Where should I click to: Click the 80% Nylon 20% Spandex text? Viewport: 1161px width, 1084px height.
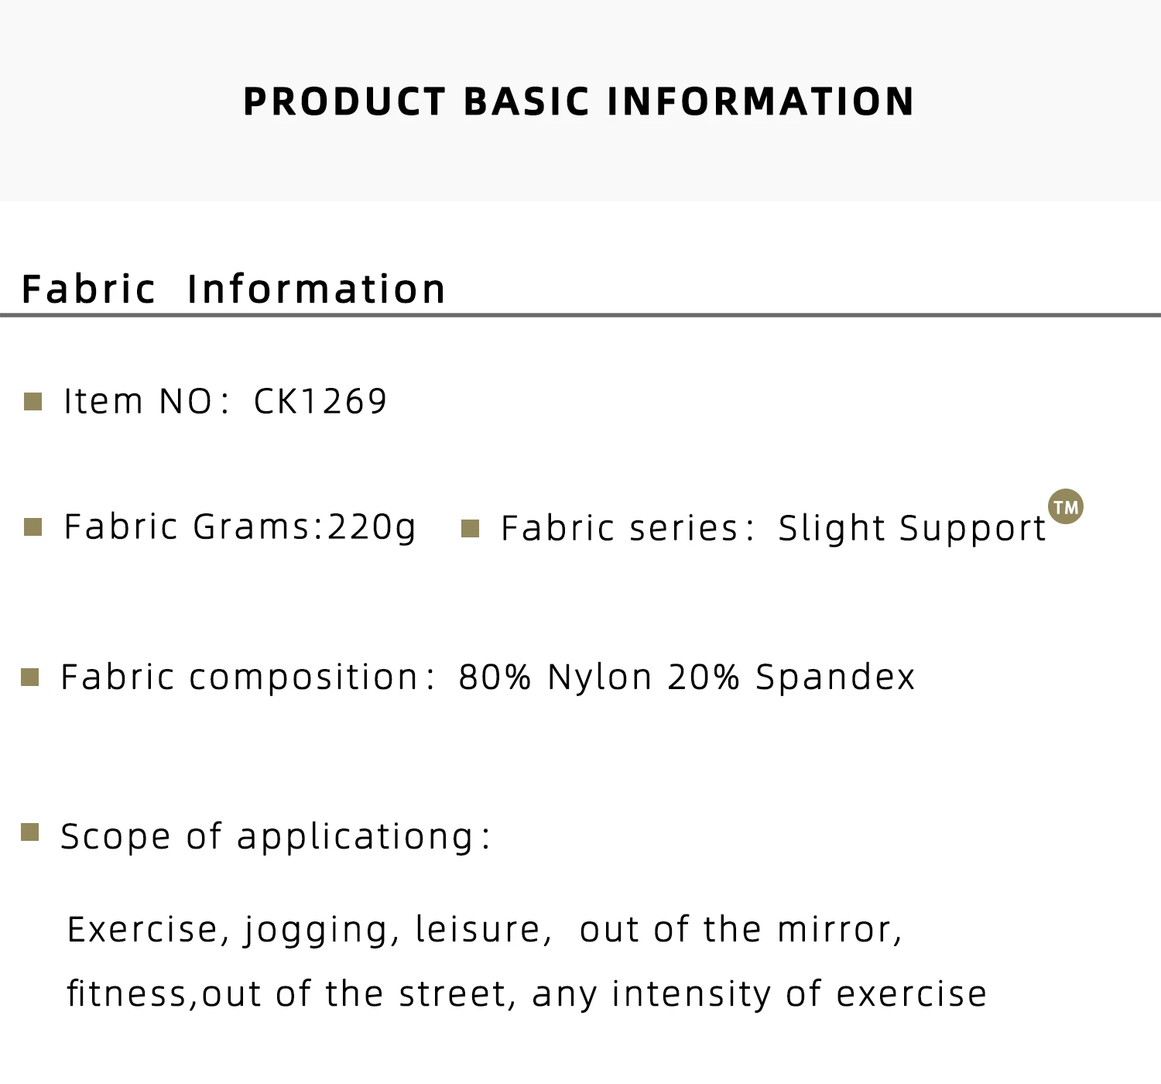(687, 677)
